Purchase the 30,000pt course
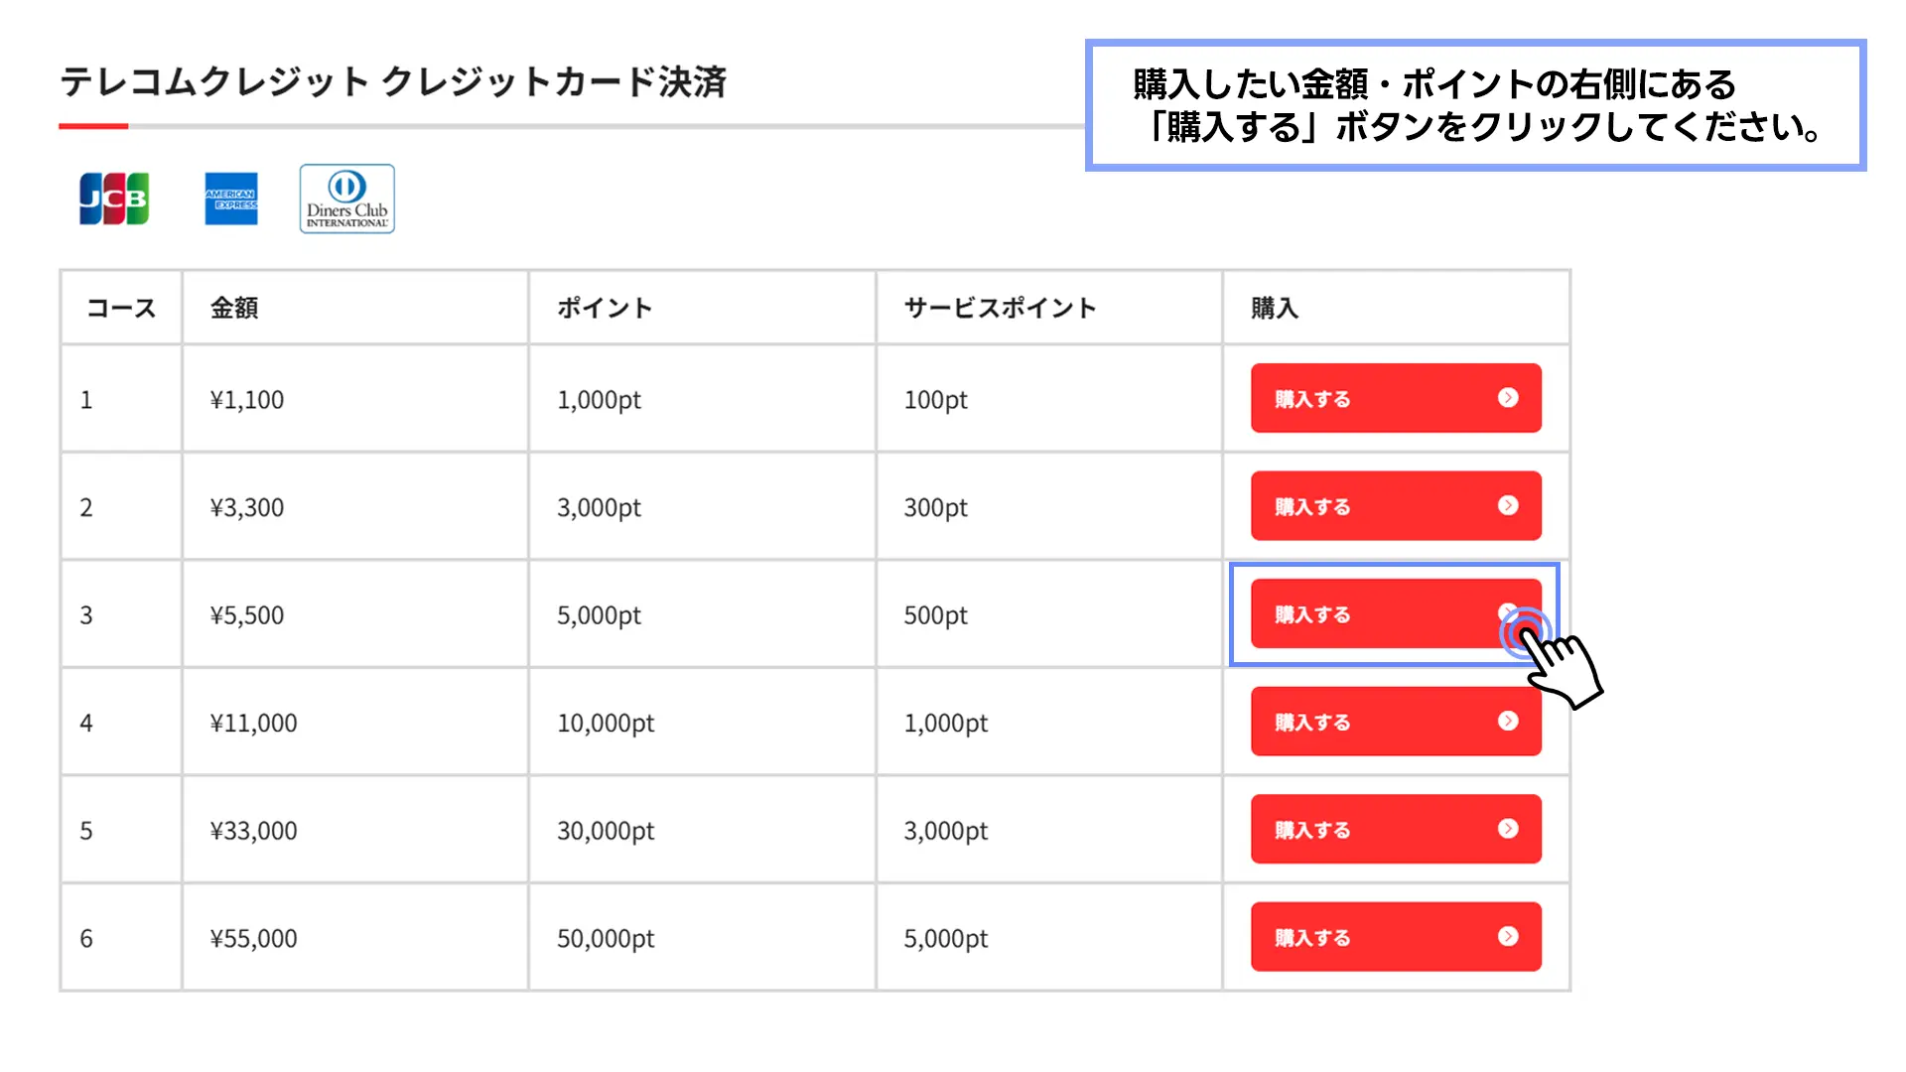 (1396, 829)
